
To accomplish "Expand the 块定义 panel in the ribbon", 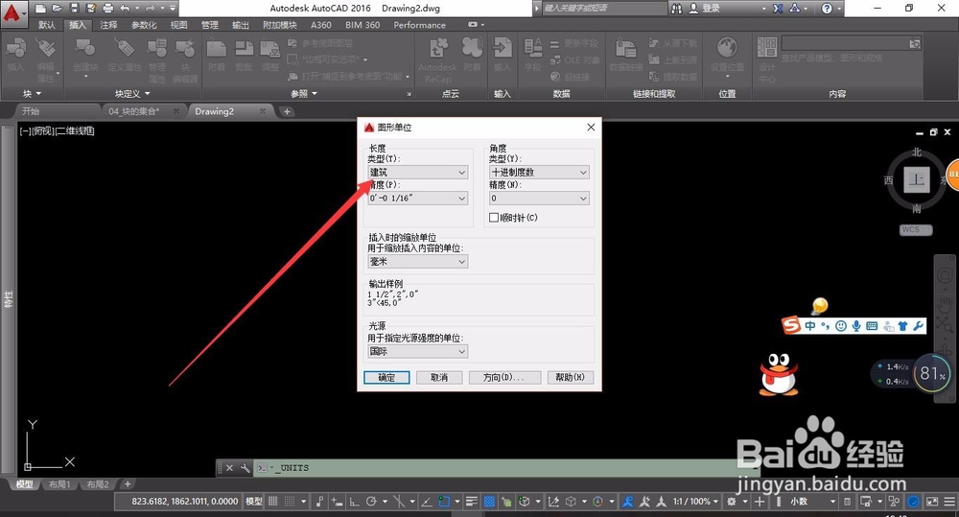I will coord(132,94).
